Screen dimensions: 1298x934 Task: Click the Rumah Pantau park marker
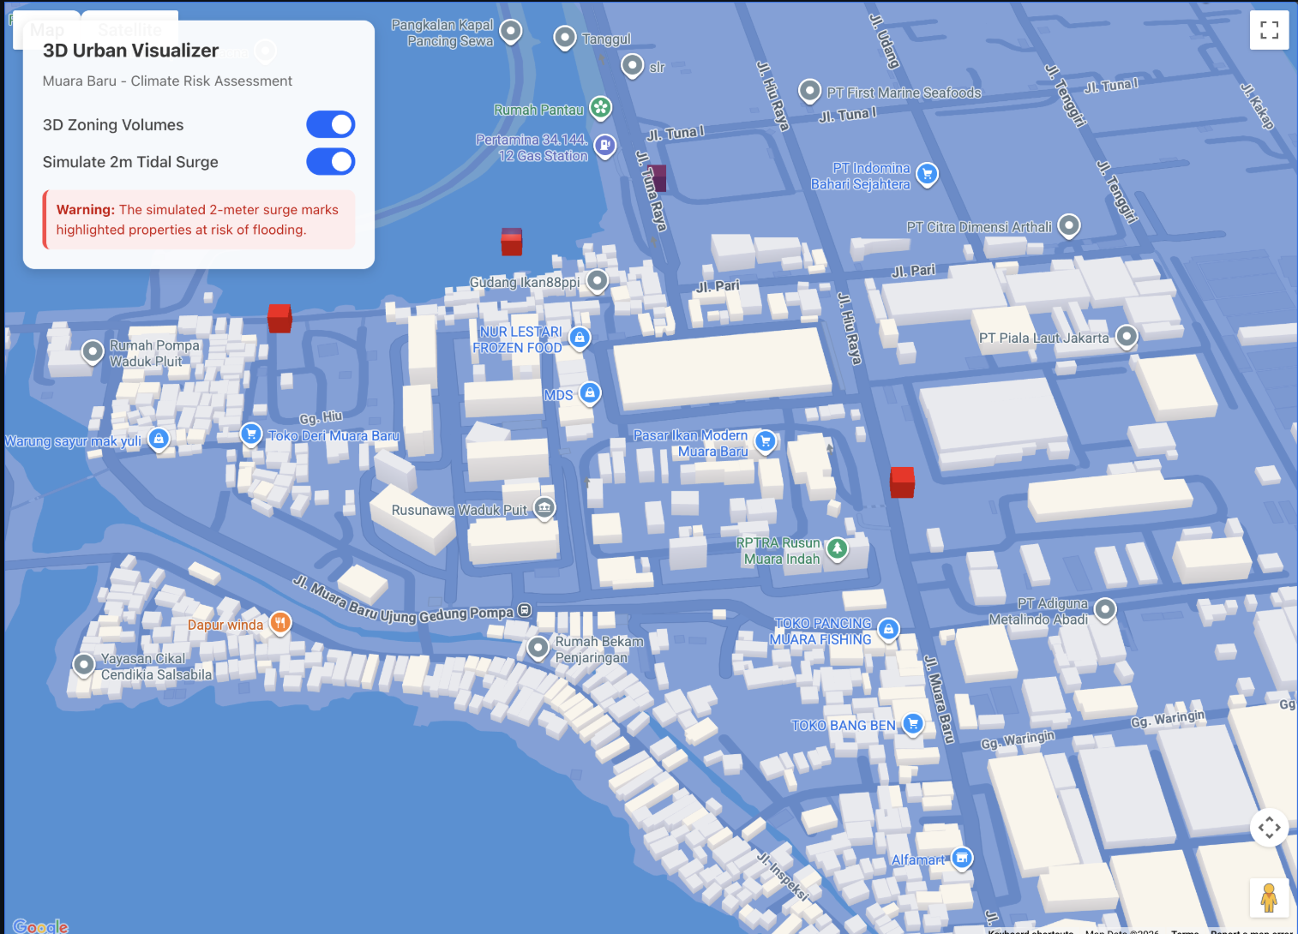click(601, 108)
